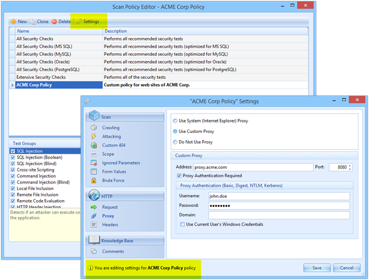The width and height of the screenshot is (369, 280).
Task: Click the Clone button in the policy editor
Action: pos(39,22)
